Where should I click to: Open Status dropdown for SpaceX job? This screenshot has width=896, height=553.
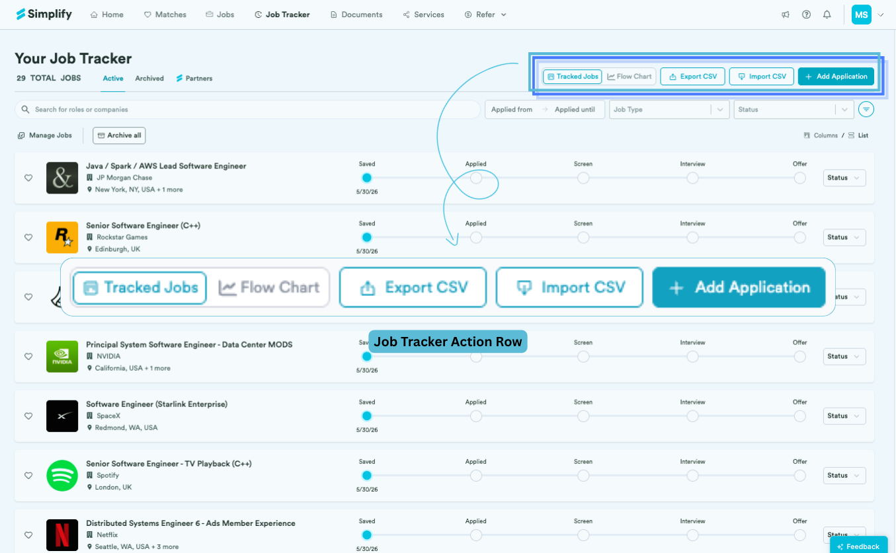(x=844, y=416)
